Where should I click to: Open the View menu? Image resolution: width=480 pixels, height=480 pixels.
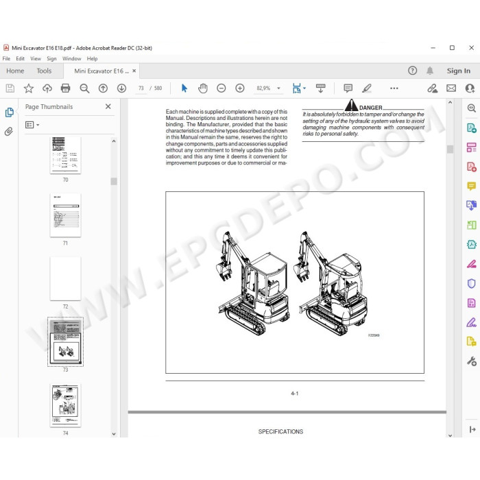(x=36, y=58)
